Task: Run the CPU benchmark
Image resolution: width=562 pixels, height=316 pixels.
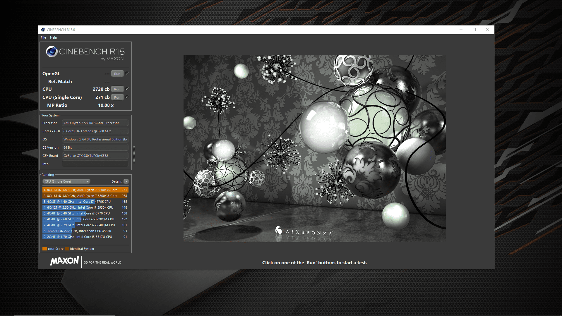Action: tap(117, 89)
